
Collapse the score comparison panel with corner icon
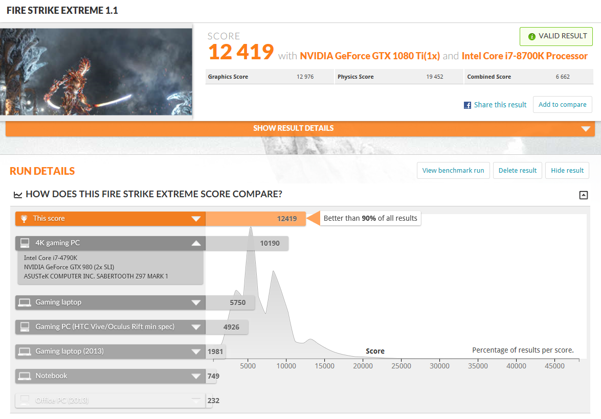(x=584, y=195)
